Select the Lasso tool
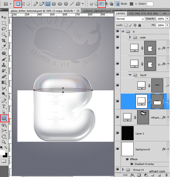The width and height of the screenshot is (170, 177). click(x=4, y=29)
